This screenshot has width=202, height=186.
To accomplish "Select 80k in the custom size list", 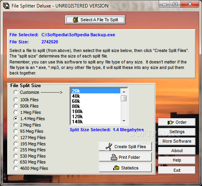I will 95,106.
